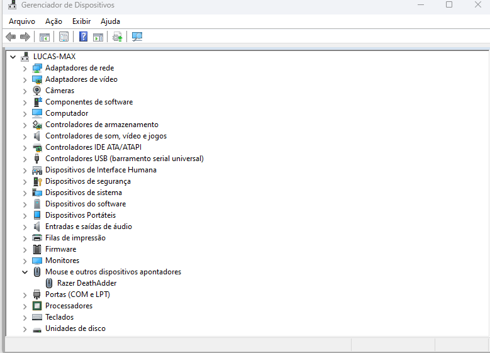Click the Controladores de armazenamento icon
This screenshot has height=353, width=490.
(37, 125)
